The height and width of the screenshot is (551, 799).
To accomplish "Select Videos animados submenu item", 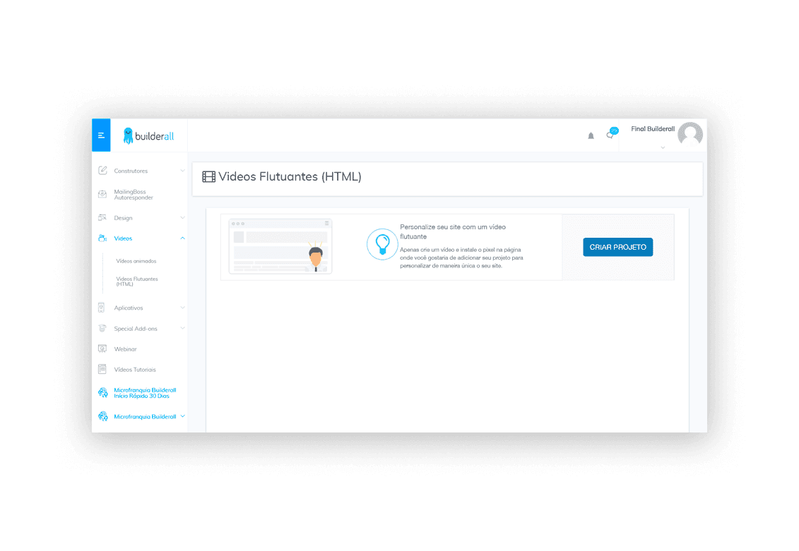I will pyautogui.click(x=136, y=261).
